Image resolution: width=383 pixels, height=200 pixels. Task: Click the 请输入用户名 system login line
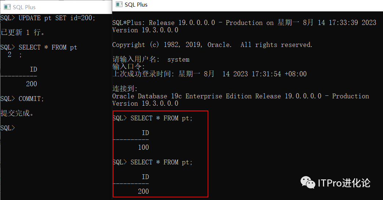[x=151, y=59]
